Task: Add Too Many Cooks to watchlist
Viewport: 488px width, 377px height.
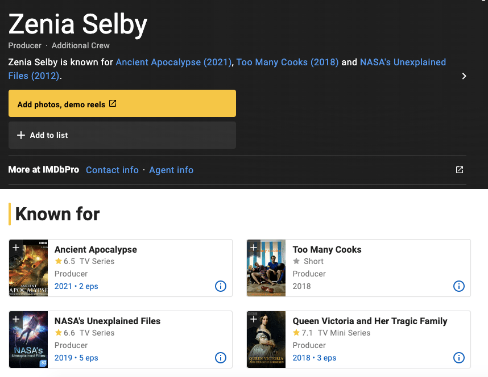Action: [254, 248]
